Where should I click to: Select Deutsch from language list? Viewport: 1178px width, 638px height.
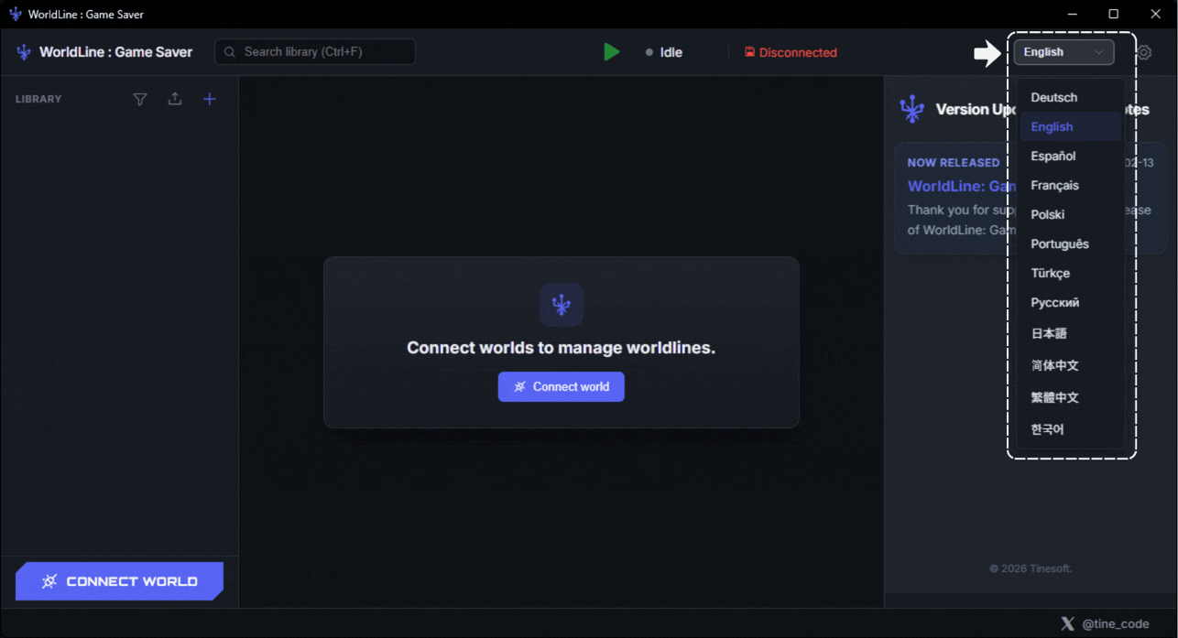pos(1071,97)
